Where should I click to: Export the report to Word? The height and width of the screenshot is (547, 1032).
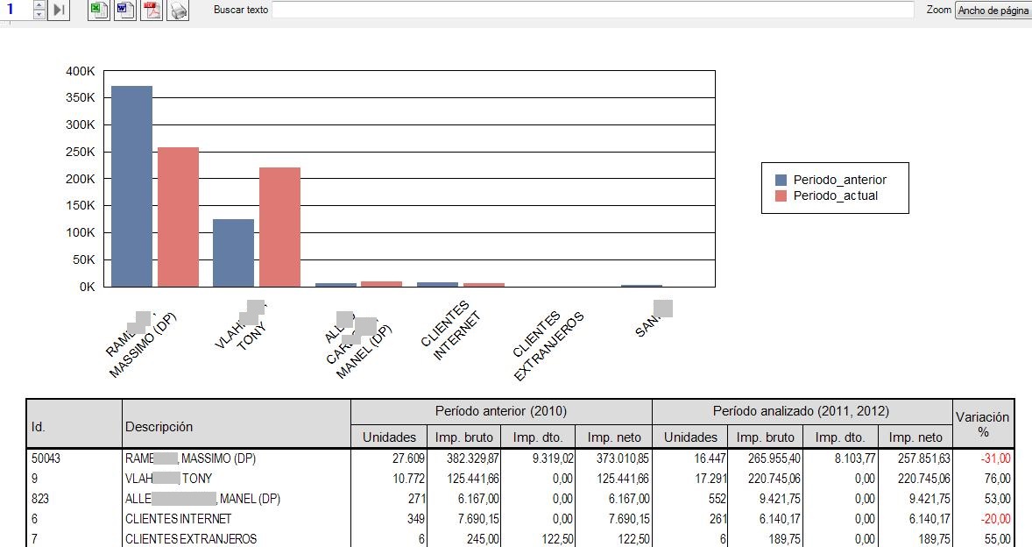point(125,11)
